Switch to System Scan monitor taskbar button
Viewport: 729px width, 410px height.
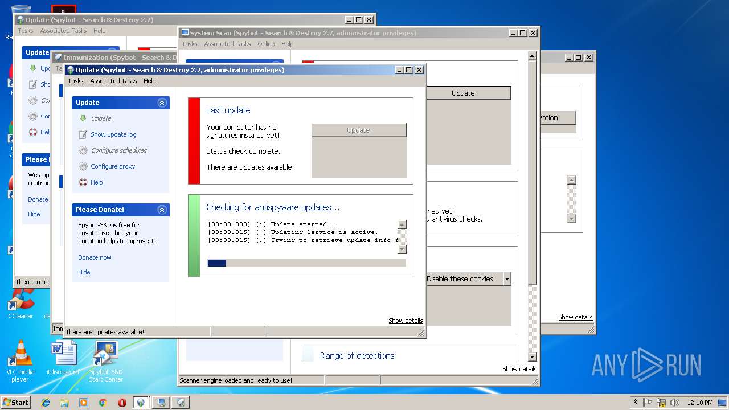pos(161,403)
